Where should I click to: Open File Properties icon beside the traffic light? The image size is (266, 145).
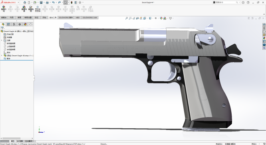click(x=76, y=2)
